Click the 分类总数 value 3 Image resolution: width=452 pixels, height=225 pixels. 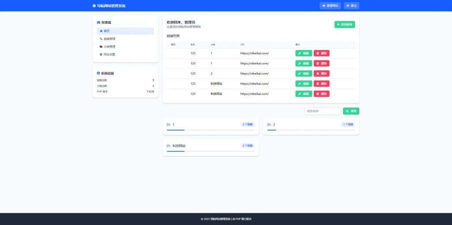(x=153, y=86)
